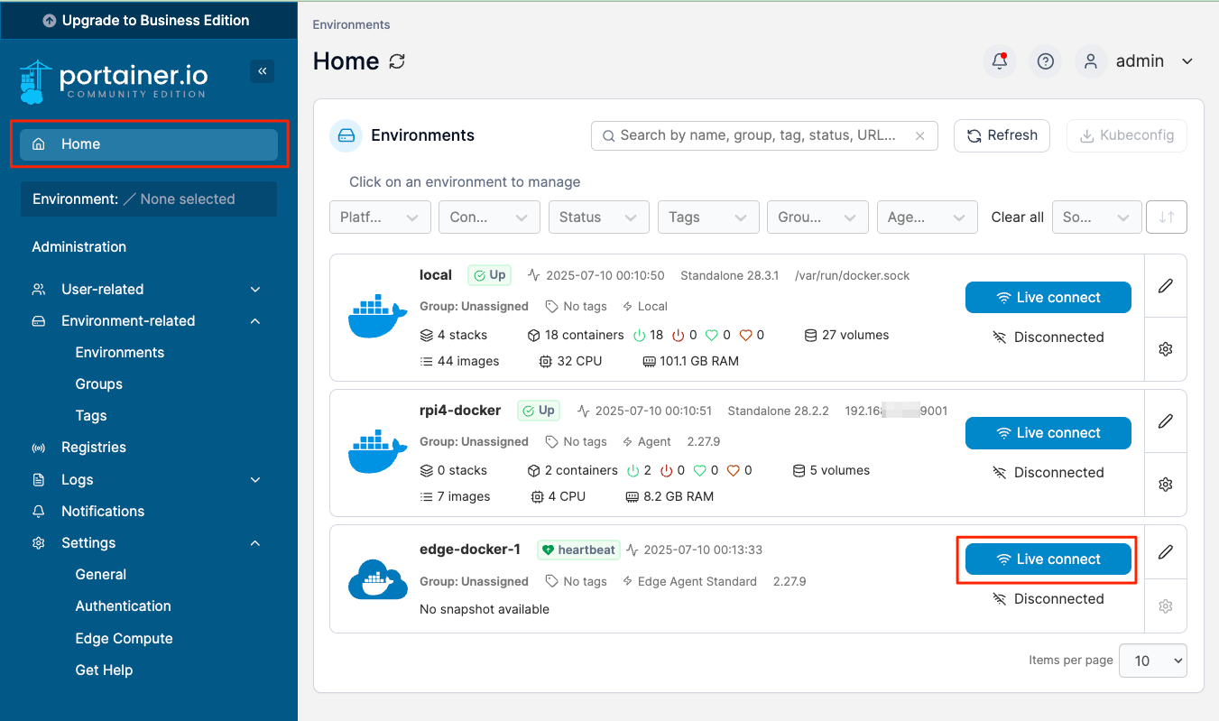This screenshot has height=721, width=1219.
Task: Open the help question mark icon
Action: click(x=1045, y=61)
